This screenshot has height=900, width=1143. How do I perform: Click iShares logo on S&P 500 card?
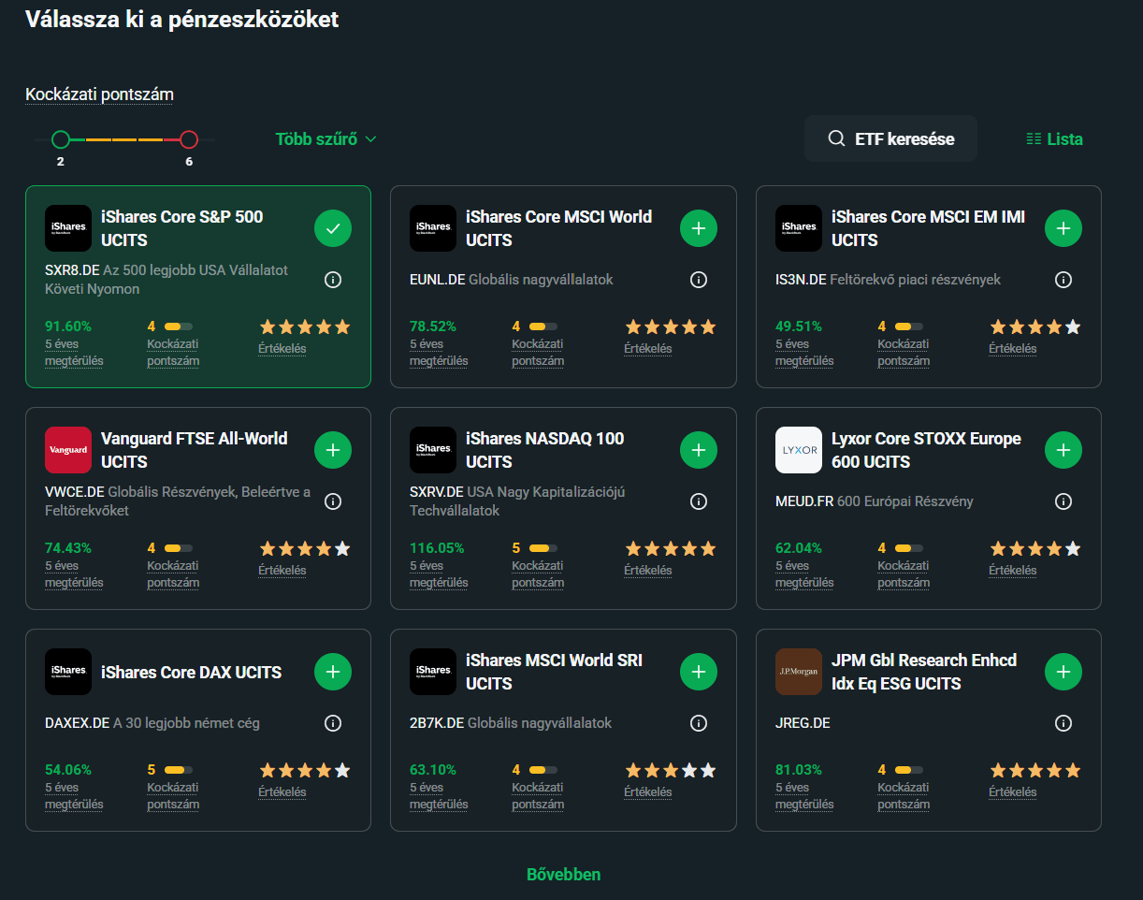(x=68, y=228)
